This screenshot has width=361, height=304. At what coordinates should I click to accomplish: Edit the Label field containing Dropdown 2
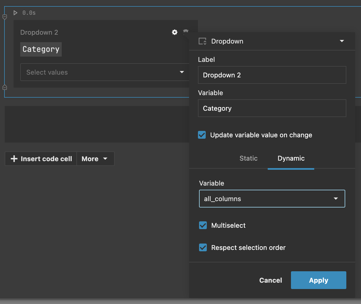click(272, 75)
